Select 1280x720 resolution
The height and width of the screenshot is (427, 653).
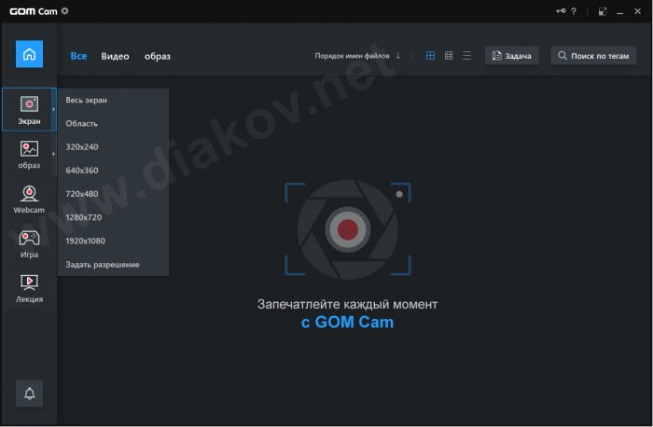coord(113,217)
